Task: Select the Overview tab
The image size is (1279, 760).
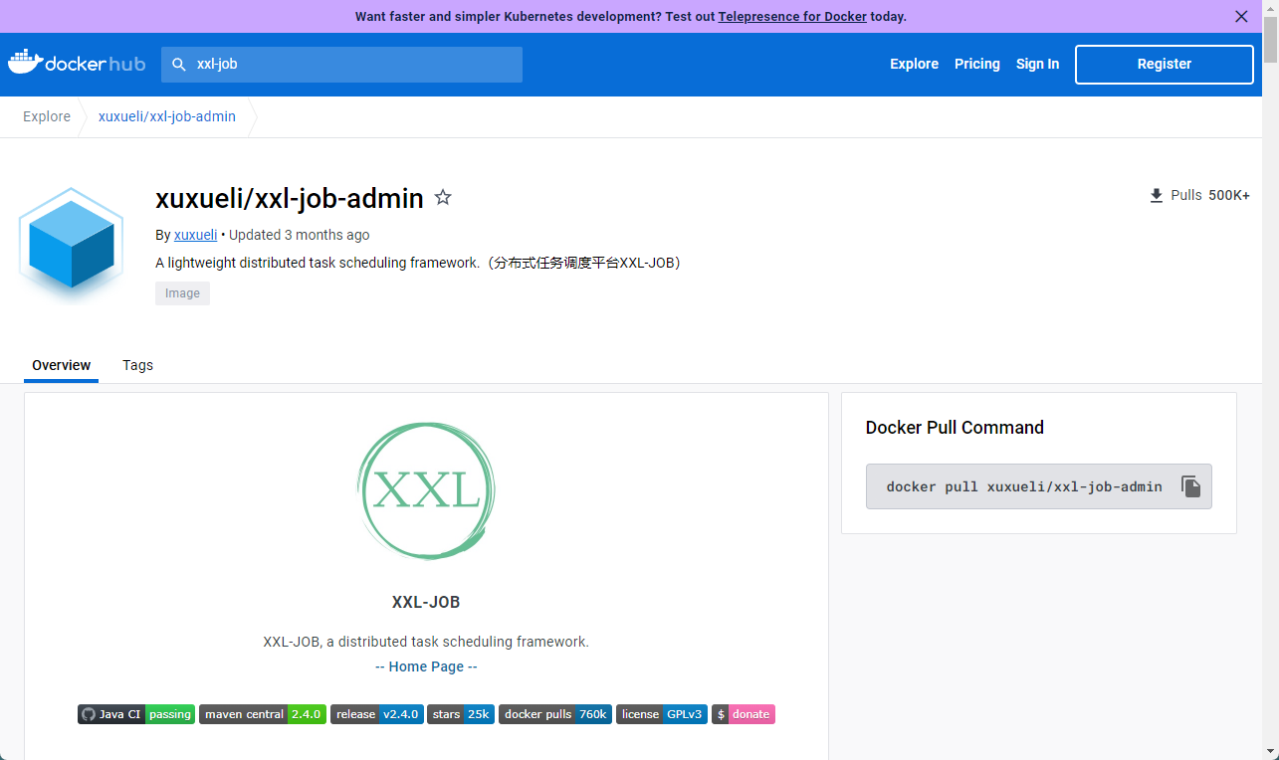Action: point(61,365)
